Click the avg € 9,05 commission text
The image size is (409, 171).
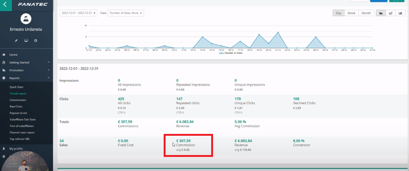click(x=183, y=150)
